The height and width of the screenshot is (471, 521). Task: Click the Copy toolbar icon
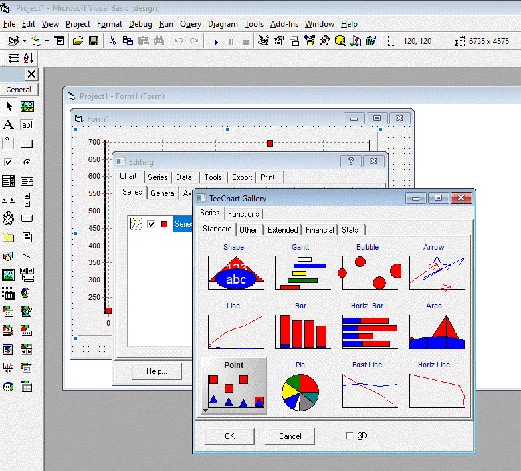tap(128, 41)
